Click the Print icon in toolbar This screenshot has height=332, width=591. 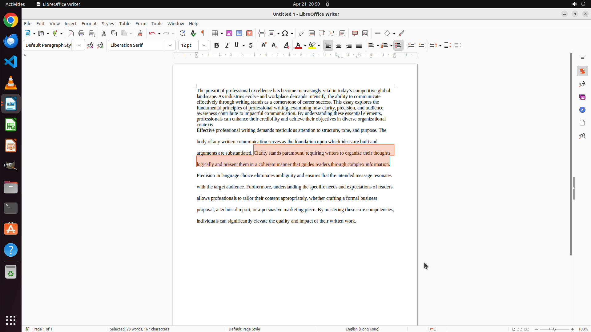(x=81, y=33)
